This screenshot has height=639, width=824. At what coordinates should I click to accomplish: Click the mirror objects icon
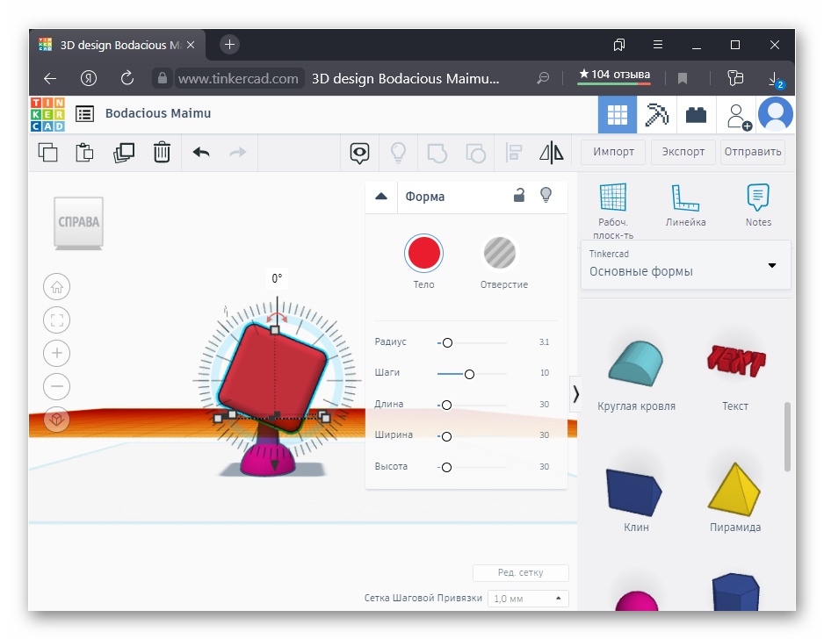click(551, 152)
